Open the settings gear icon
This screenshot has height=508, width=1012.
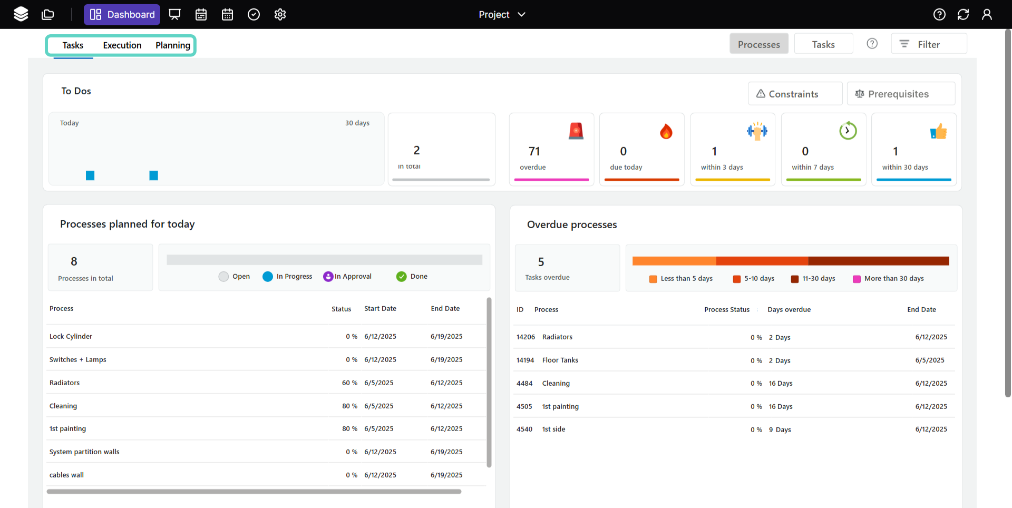pos(280,14)
